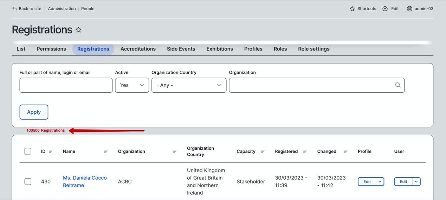Image resolution: width=446 pixels, height=200 pixels.
Task: Check the checkbox for row ID 430
Action: point(28,181)
